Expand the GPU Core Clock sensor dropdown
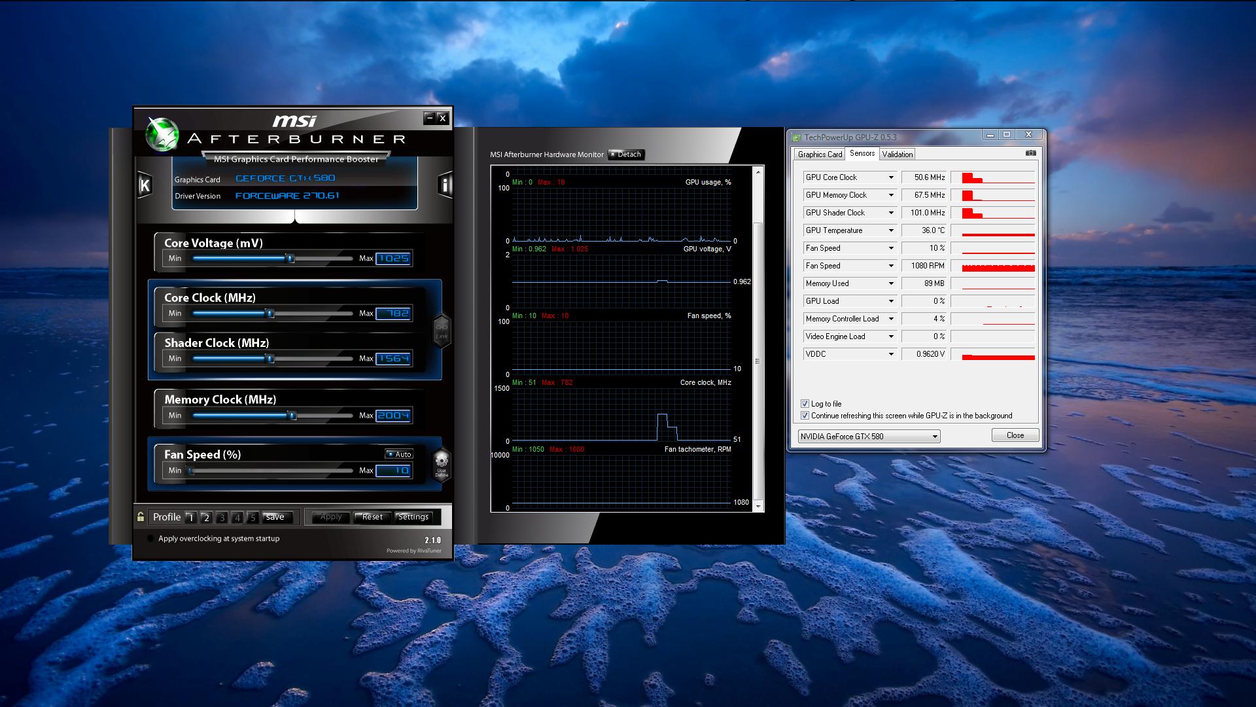 [x=890, y=177]
